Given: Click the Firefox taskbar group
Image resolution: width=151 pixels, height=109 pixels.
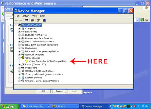Looking at the screenshot, I should click(65, 106).
